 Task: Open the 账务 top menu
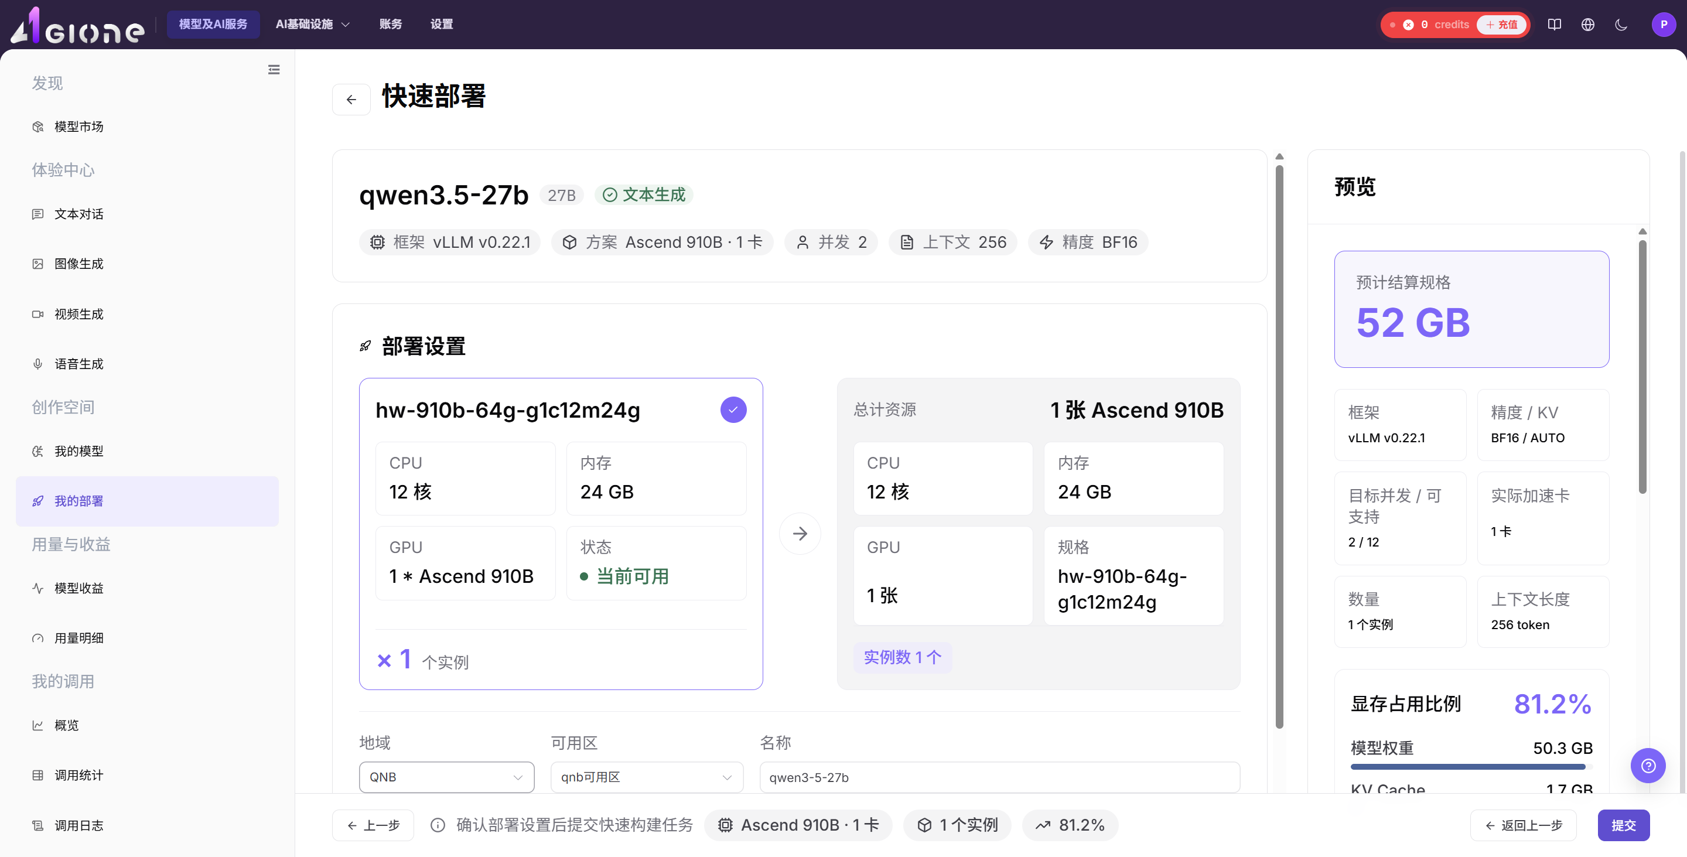(x=390, y=24)
